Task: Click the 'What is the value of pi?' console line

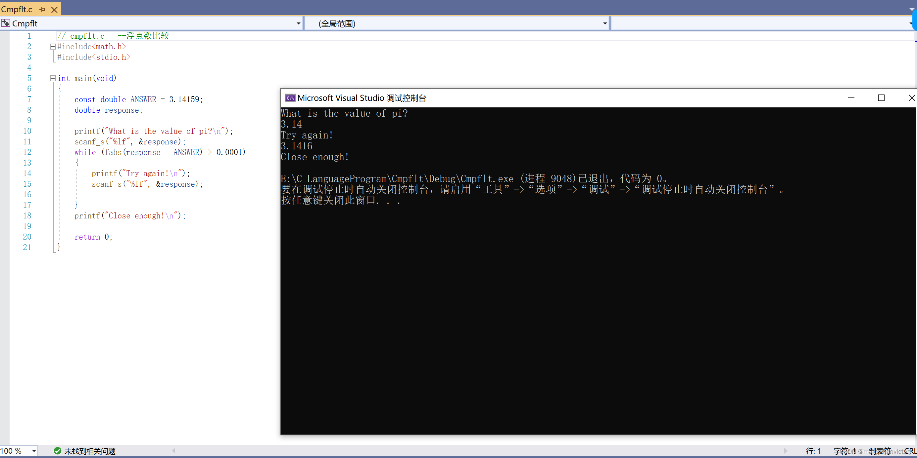Action: [344, 113]
